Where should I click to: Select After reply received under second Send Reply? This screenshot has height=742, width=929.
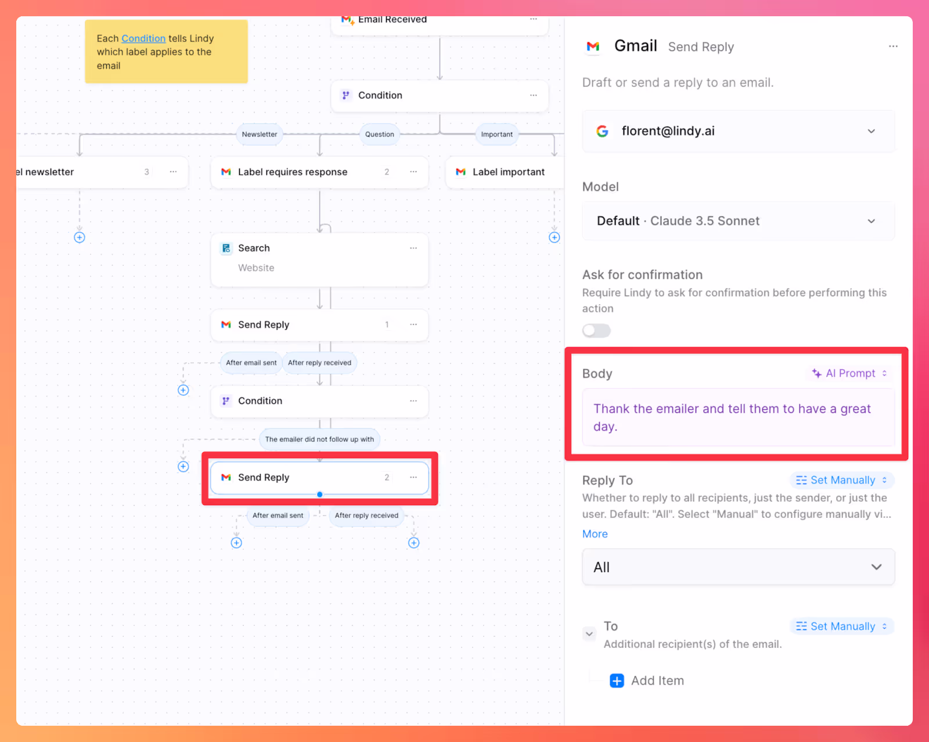pos(366,516)
